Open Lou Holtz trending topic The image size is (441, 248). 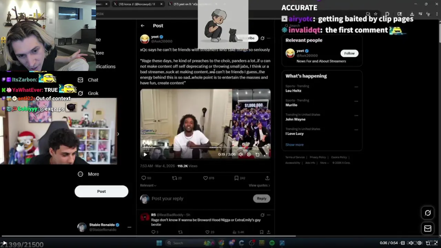pos(293,91)
